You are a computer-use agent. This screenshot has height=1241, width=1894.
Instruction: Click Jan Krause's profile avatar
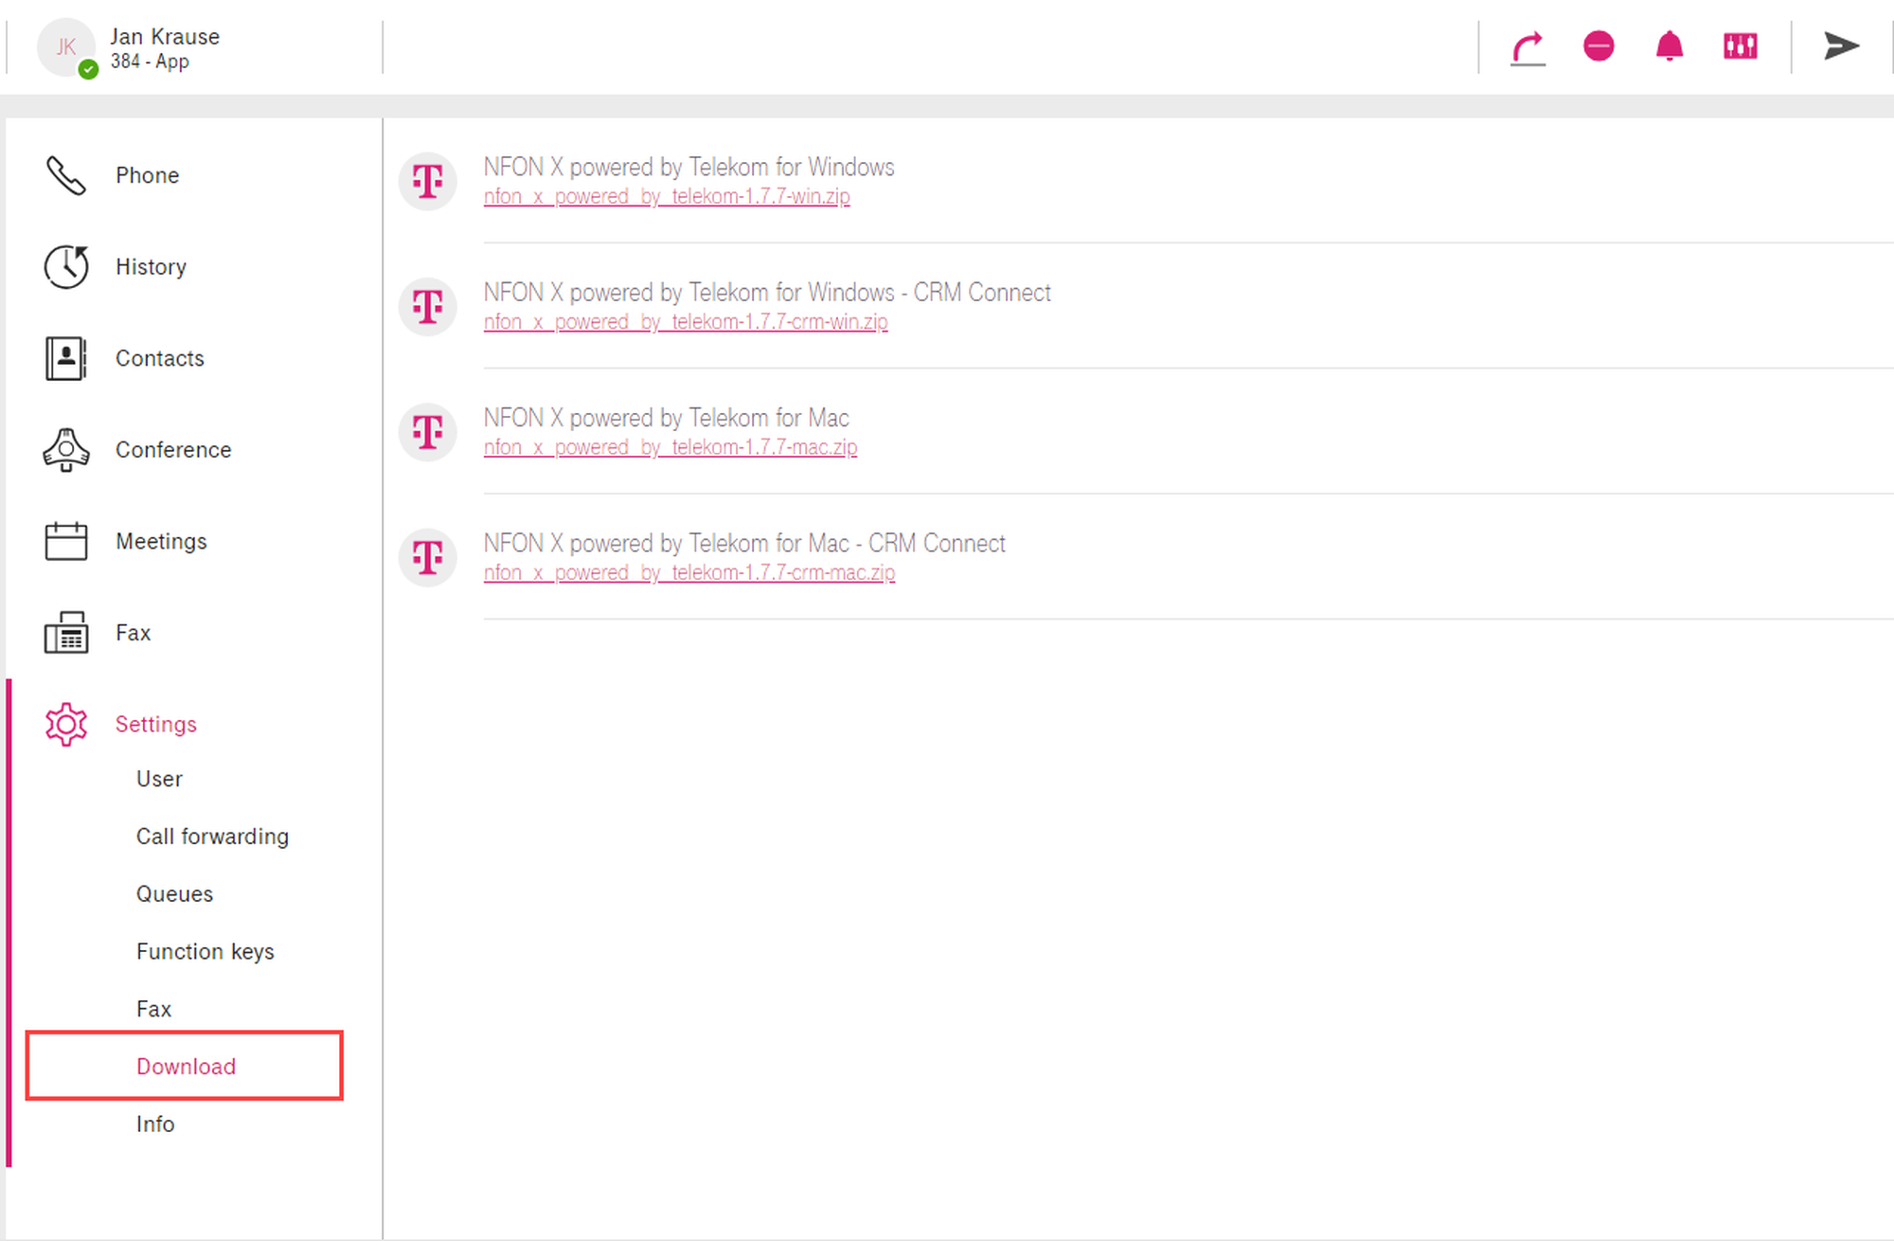coord(66,47)
